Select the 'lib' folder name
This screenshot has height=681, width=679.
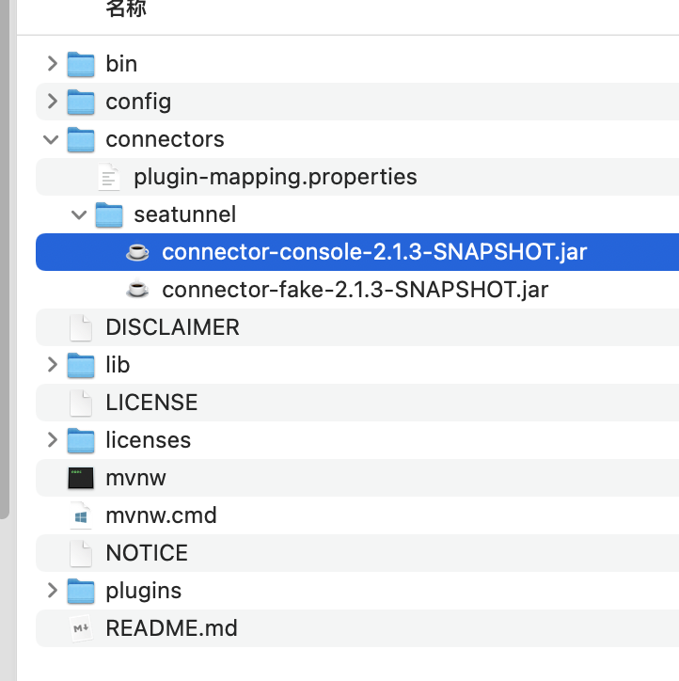coord(118,365)
